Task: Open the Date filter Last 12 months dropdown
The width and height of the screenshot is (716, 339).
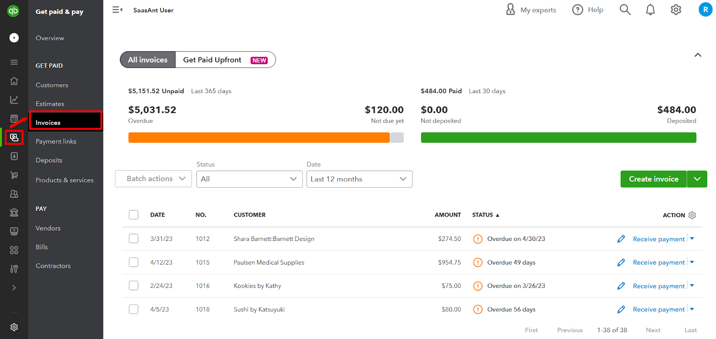Action: 359,179
